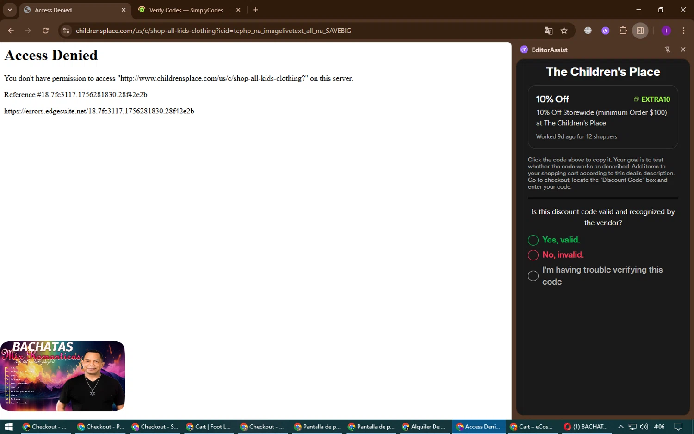Switch to "Cart | Foot L..." taskbar window
The image size is (694, 434).
point(209,427)
